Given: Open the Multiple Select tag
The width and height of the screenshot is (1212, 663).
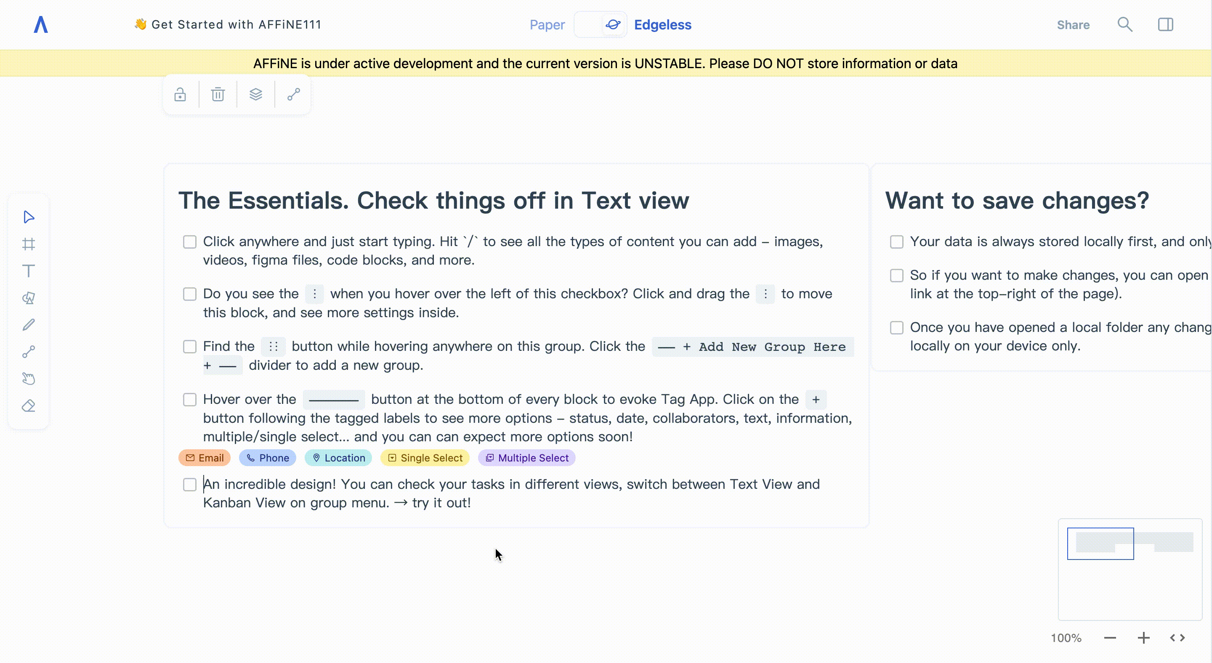Looking at the screenshot, I should (527, 458).
